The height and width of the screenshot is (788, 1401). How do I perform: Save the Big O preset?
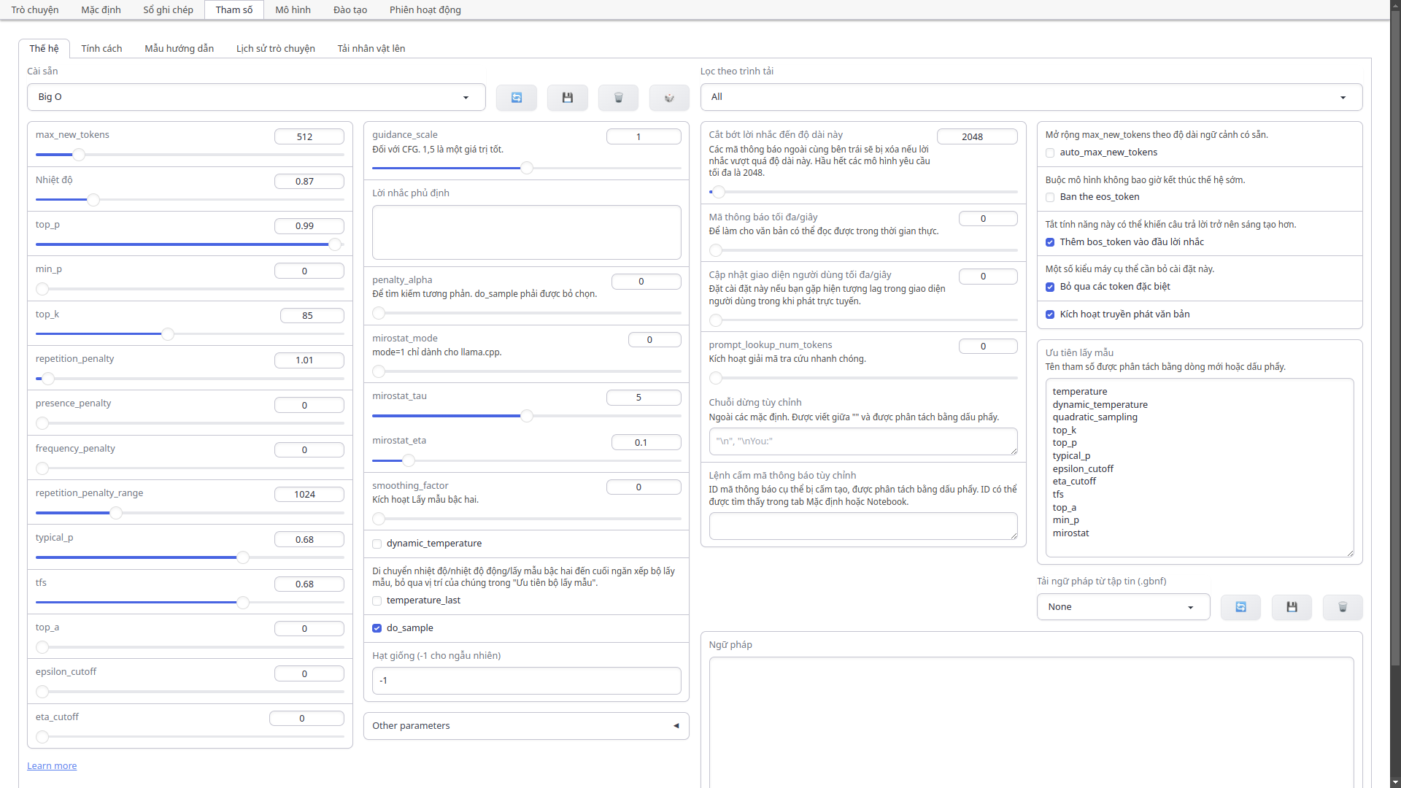[x=567, y=98]
